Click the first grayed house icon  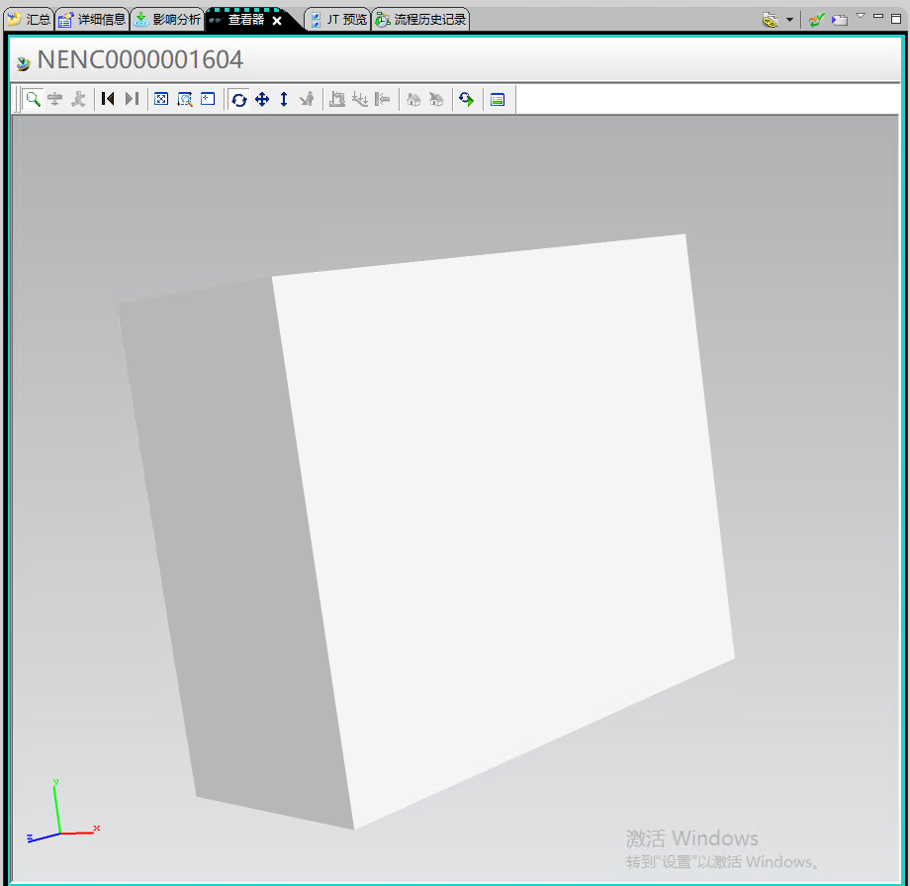point(413,99)
